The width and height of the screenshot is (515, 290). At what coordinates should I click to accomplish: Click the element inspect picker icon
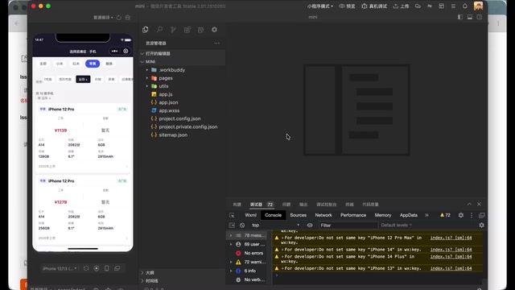point(232,215)
